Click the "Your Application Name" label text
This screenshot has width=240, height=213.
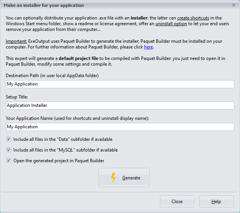click(77, 118)
